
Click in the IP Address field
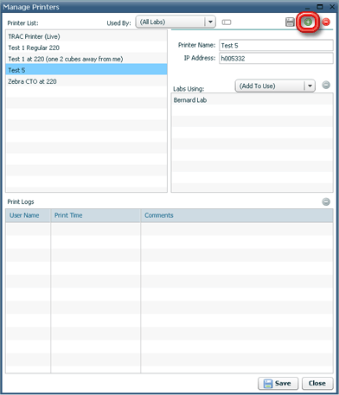276,58
